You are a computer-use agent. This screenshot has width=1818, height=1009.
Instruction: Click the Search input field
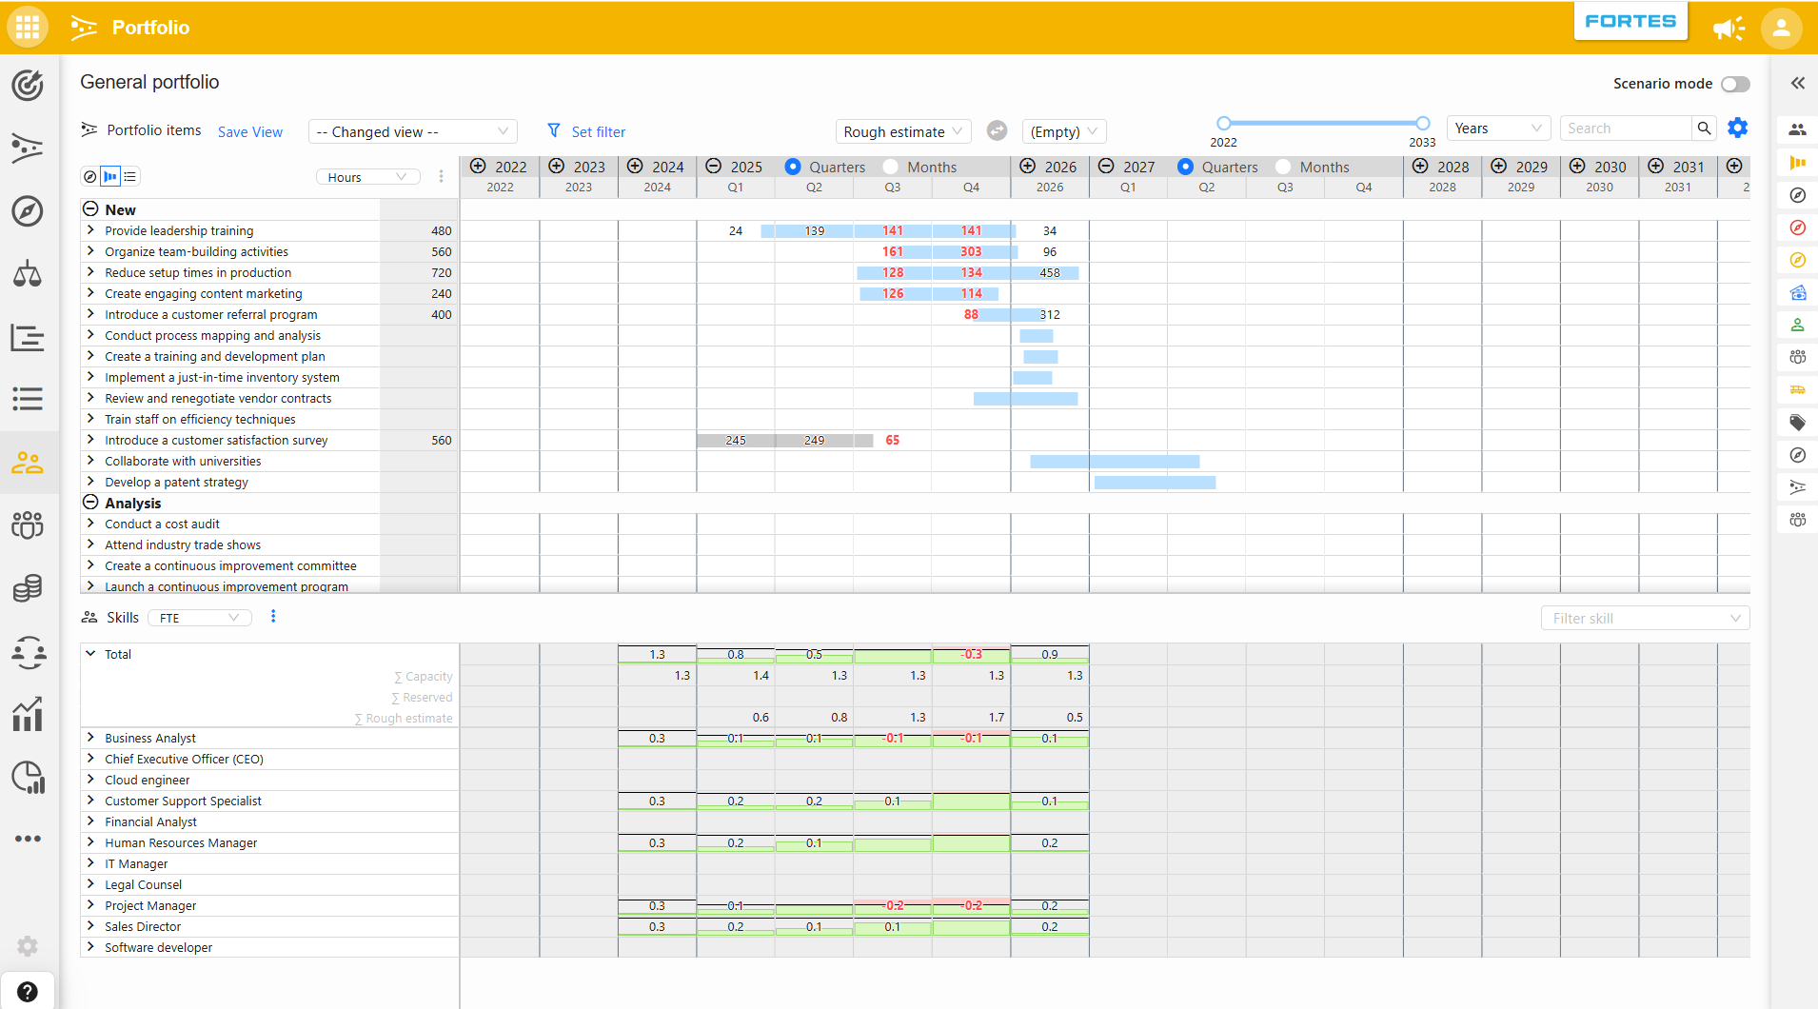coord(1626,128)
